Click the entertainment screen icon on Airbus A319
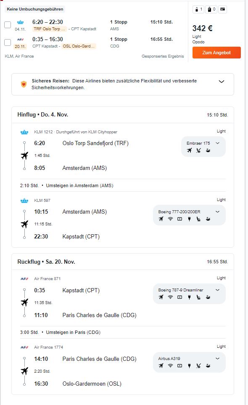This screenshot has width=248, height=405. [179, 366]
